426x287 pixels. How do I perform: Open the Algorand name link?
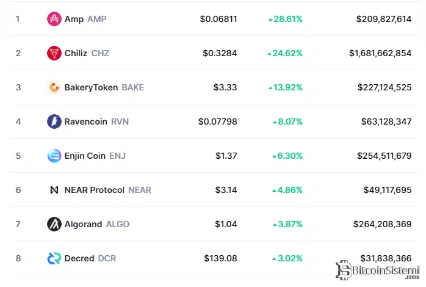pos(83,224)
